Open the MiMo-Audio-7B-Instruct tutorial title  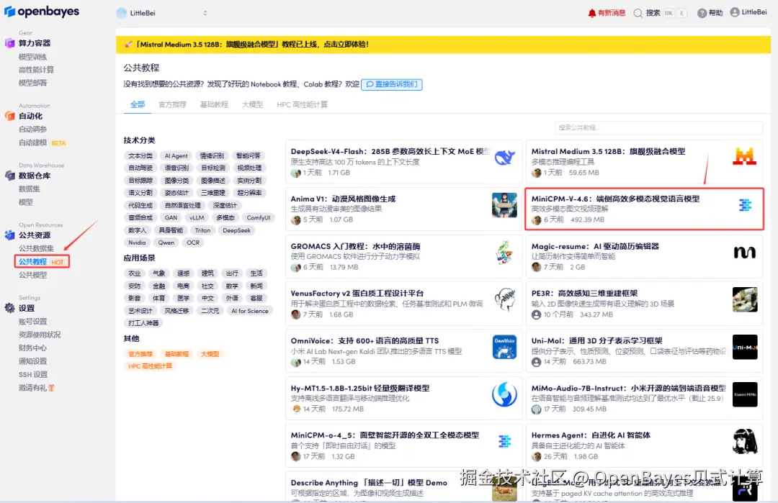click(628, 388)
